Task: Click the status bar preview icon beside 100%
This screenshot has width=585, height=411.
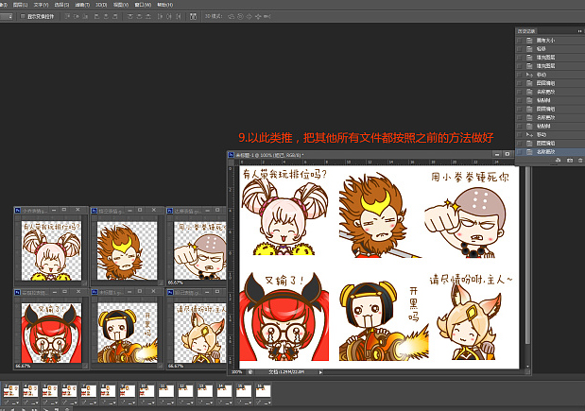Action: [250, 372]
